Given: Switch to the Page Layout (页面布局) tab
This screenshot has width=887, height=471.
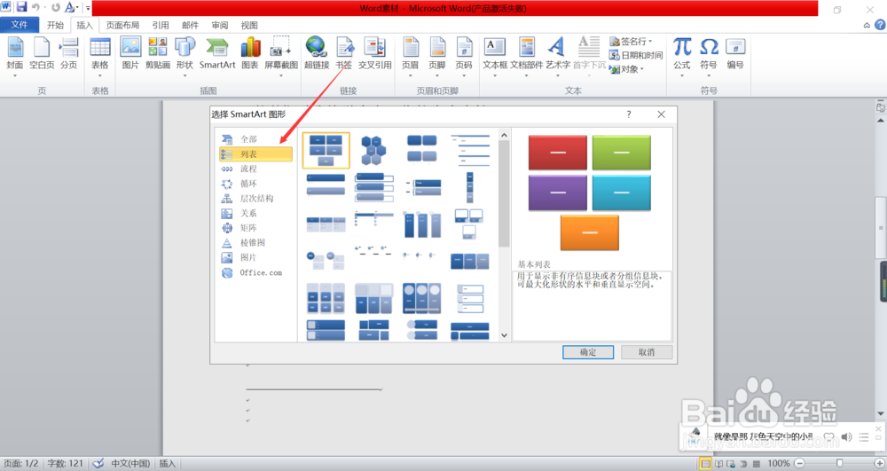Looking at the screenshot, I should 122,25.
